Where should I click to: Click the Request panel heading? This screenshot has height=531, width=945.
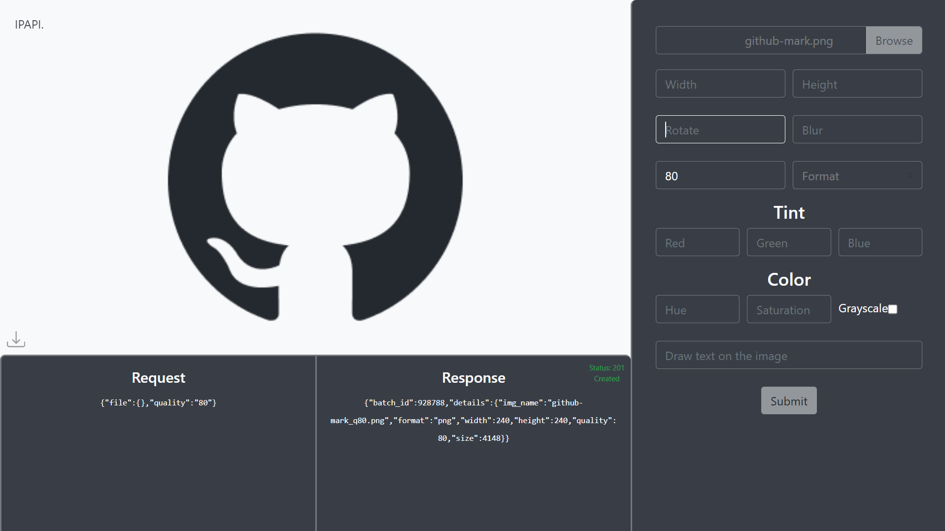click(158, 378)
